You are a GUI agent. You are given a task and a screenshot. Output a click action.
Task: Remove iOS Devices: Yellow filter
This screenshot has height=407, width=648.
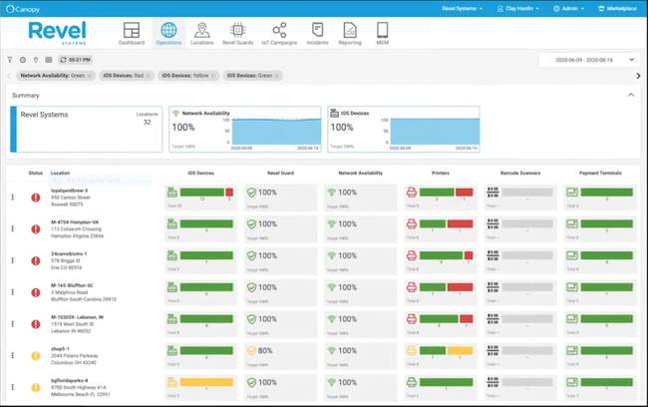213,76
